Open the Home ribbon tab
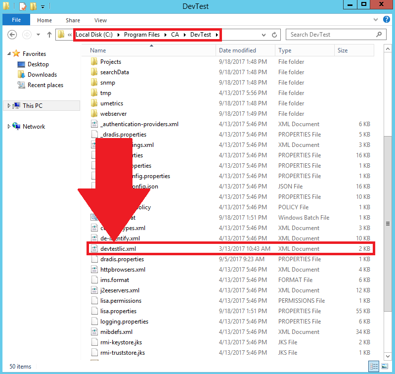Image resolution: width=395 pixels, height=374 pixels. point(44,20)
